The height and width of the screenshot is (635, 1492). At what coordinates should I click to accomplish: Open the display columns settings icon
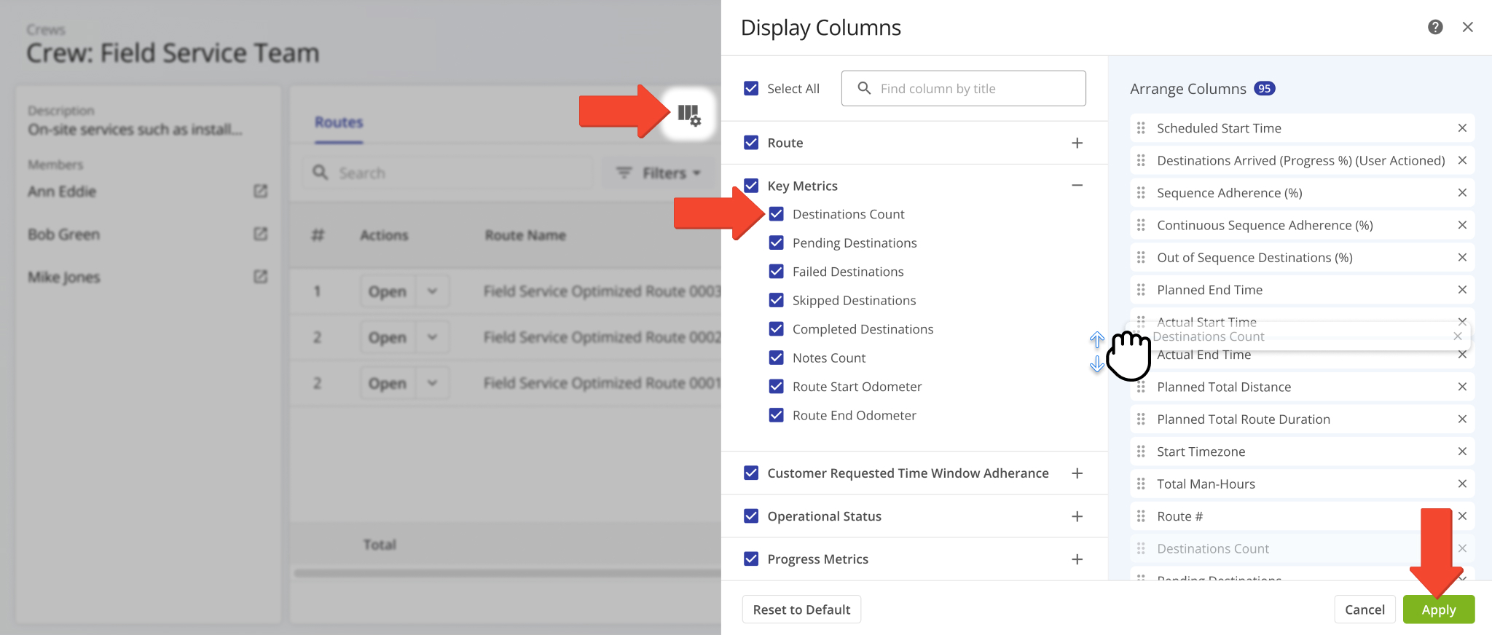pos(688,114)
